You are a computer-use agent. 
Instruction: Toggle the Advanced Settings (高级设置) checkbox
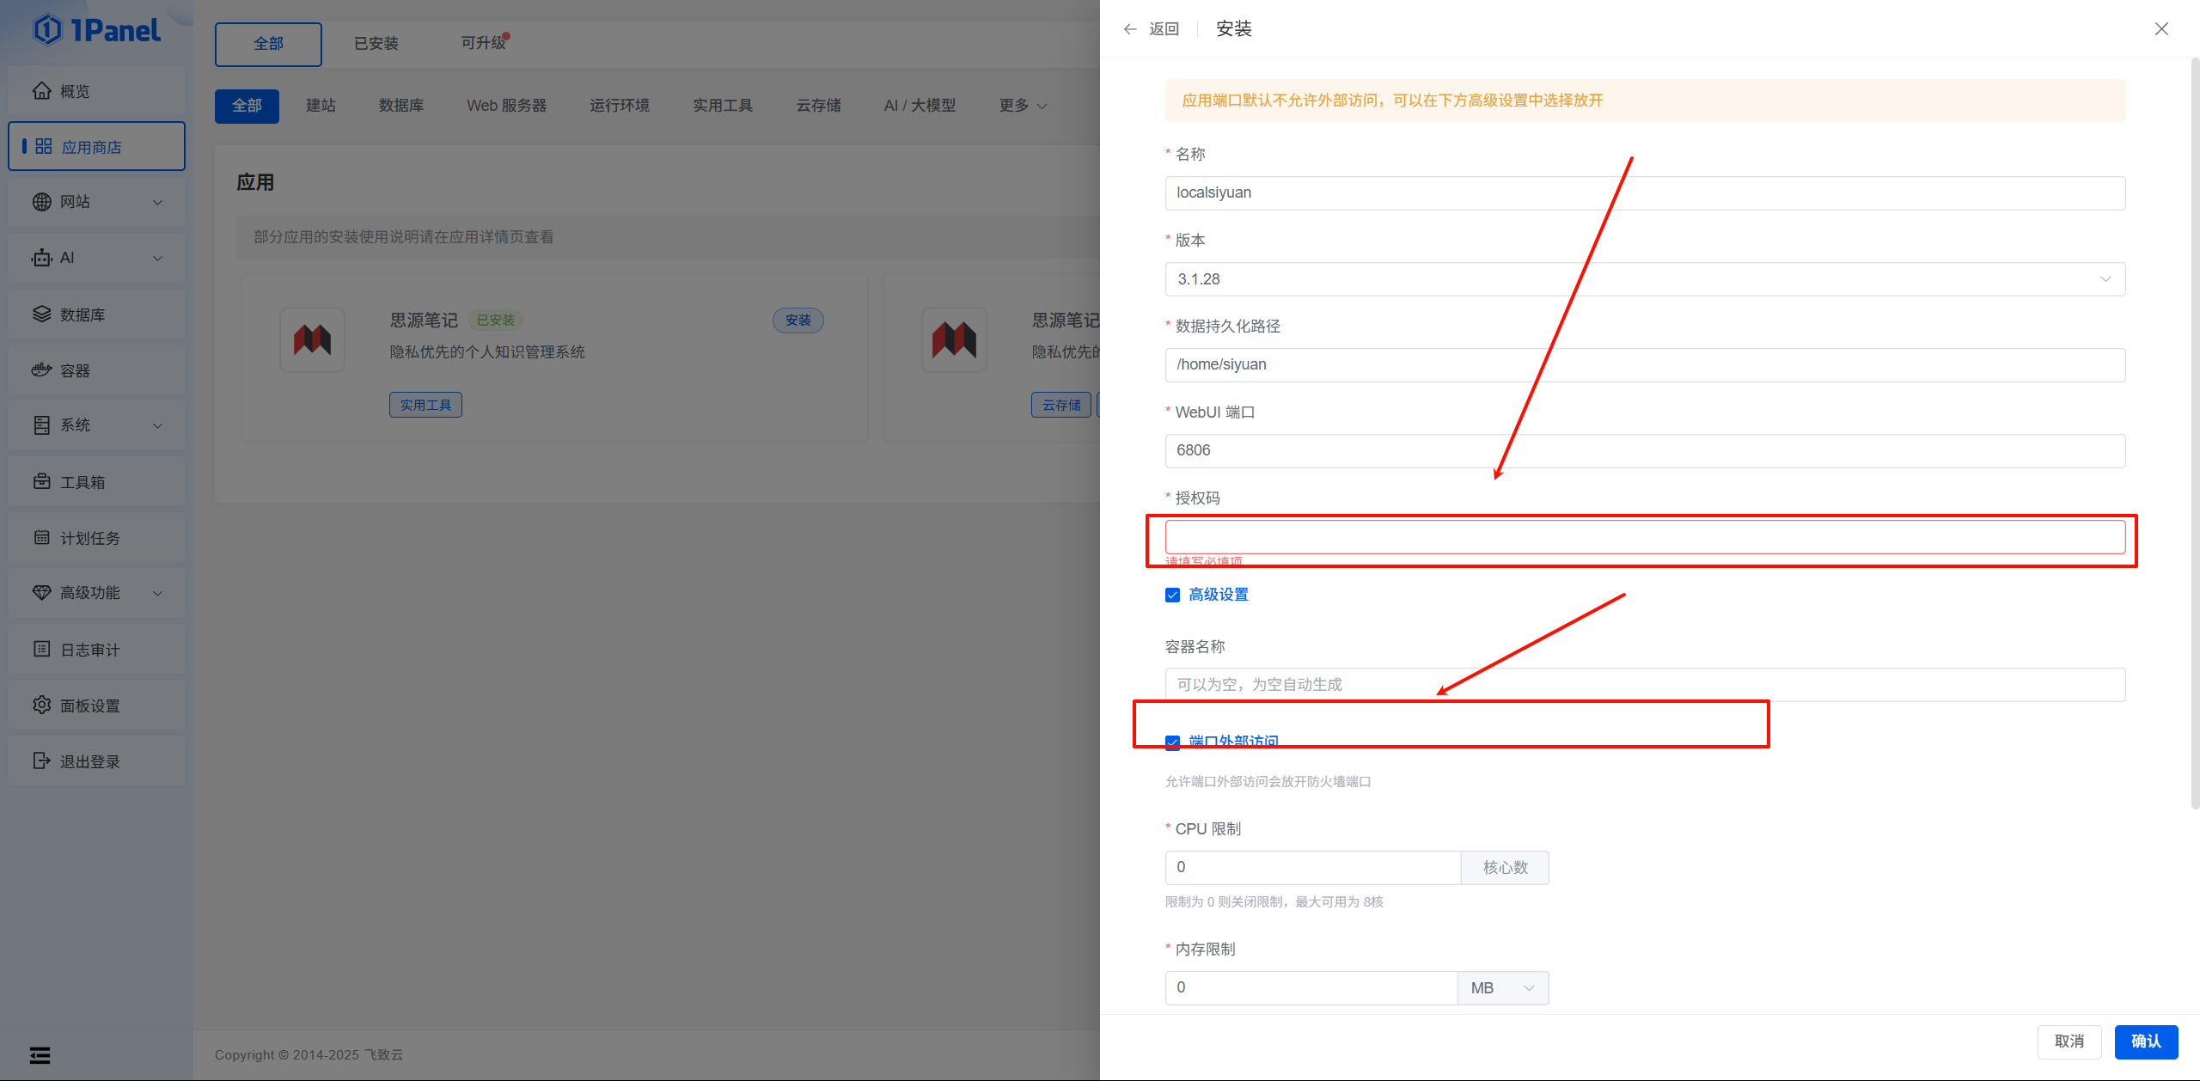(1172, 595)
